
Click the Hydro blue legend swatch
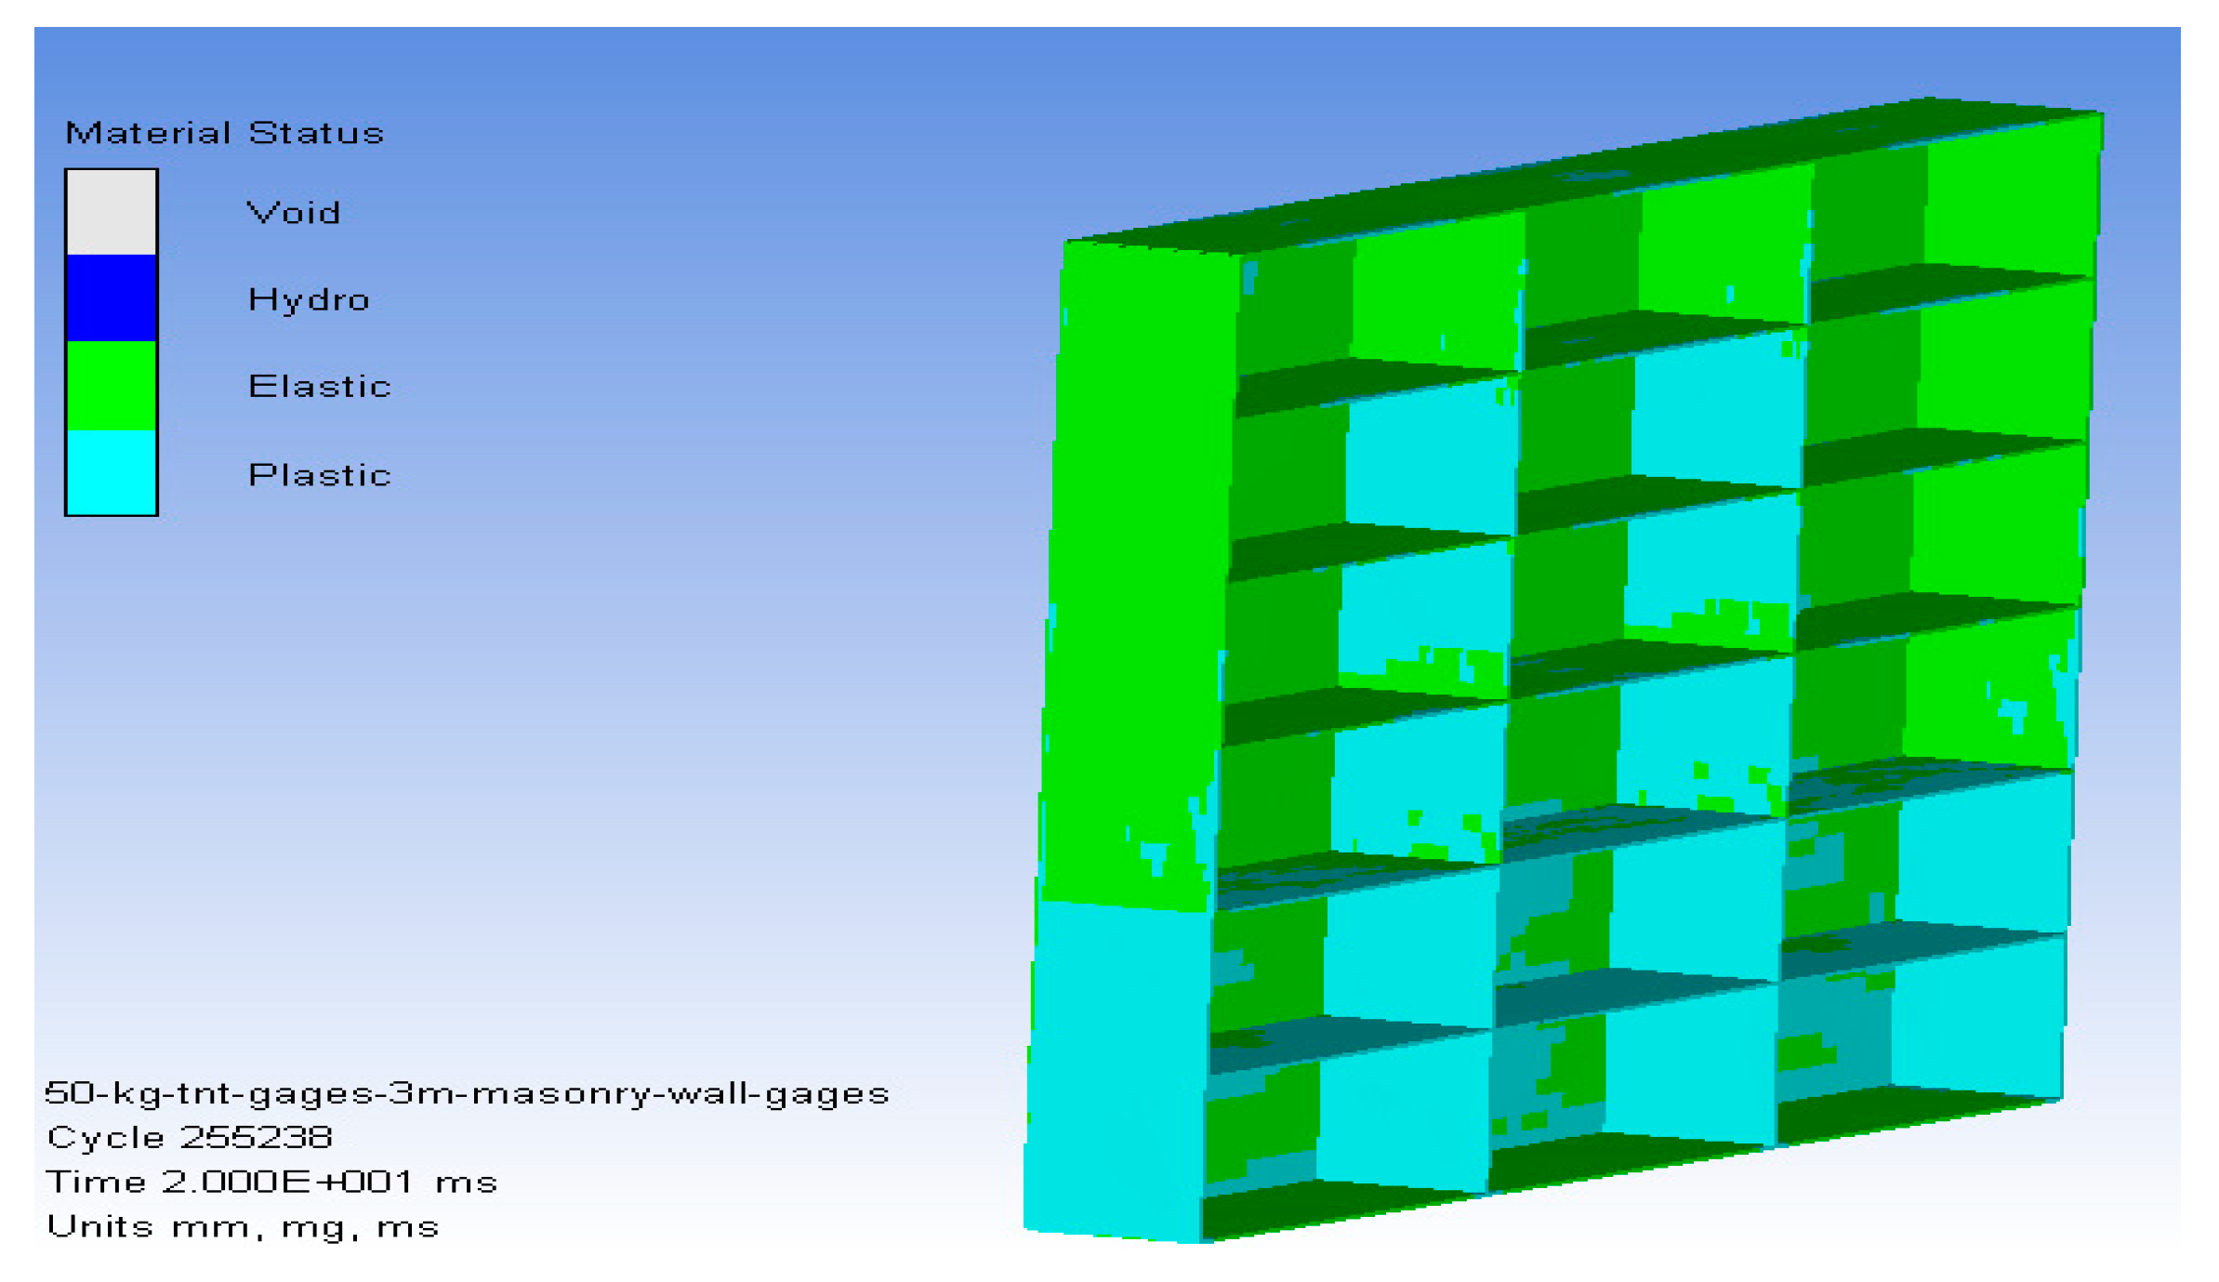(x=111, y=297)
